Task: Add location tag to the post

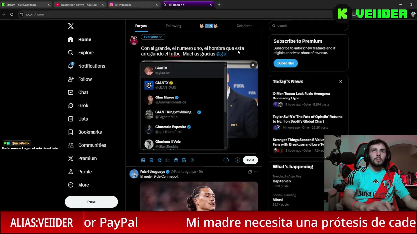Action: 192,160
